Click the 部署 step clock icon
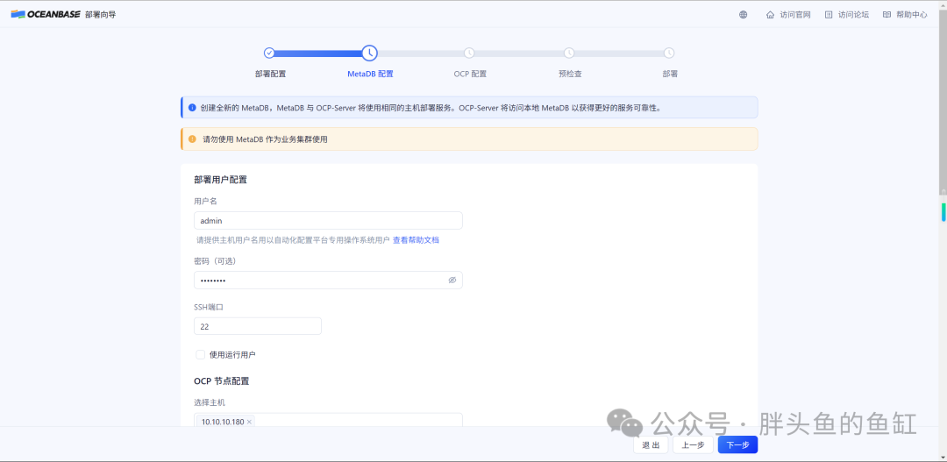Viewport: 947px width, 462px height. pos(668,53)
